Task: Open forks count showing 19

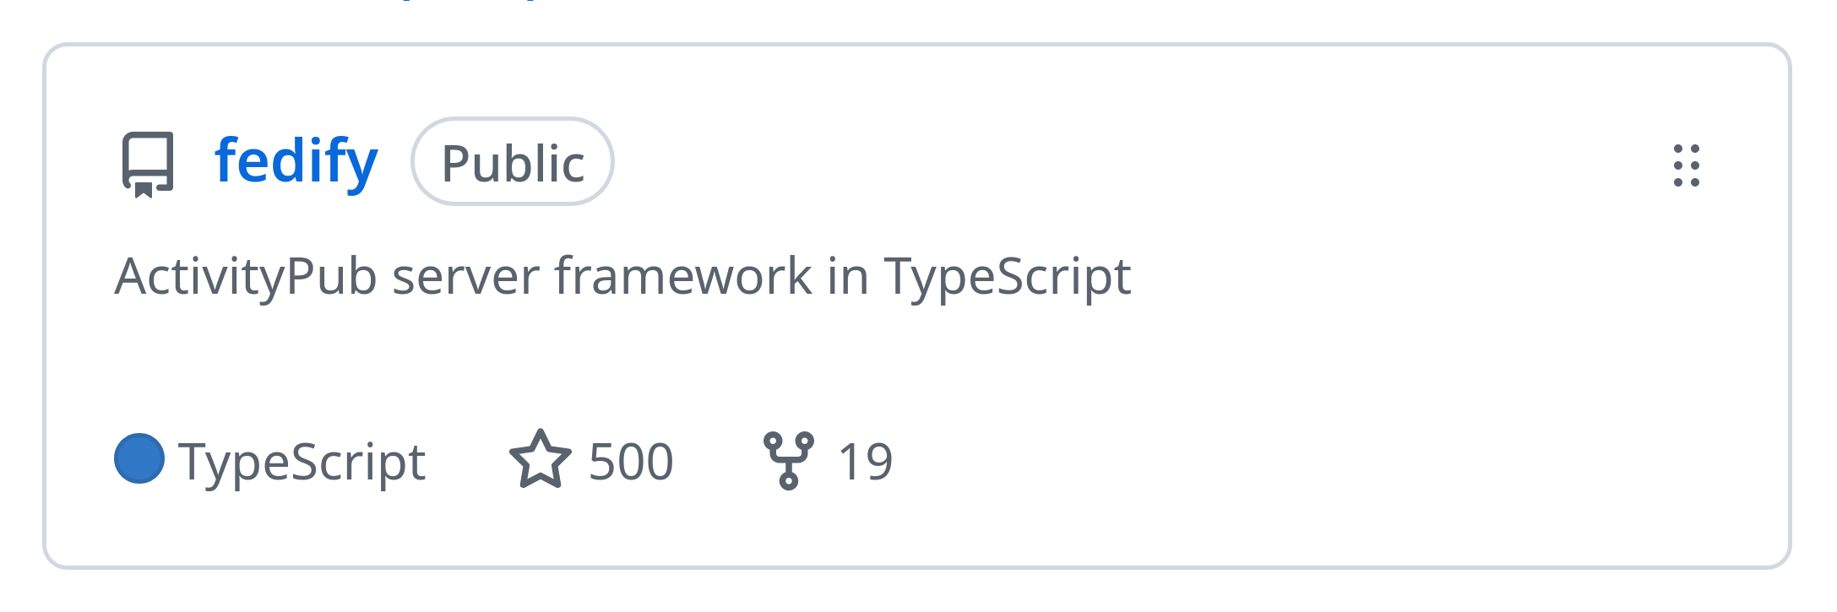Action: coord(865,462)
